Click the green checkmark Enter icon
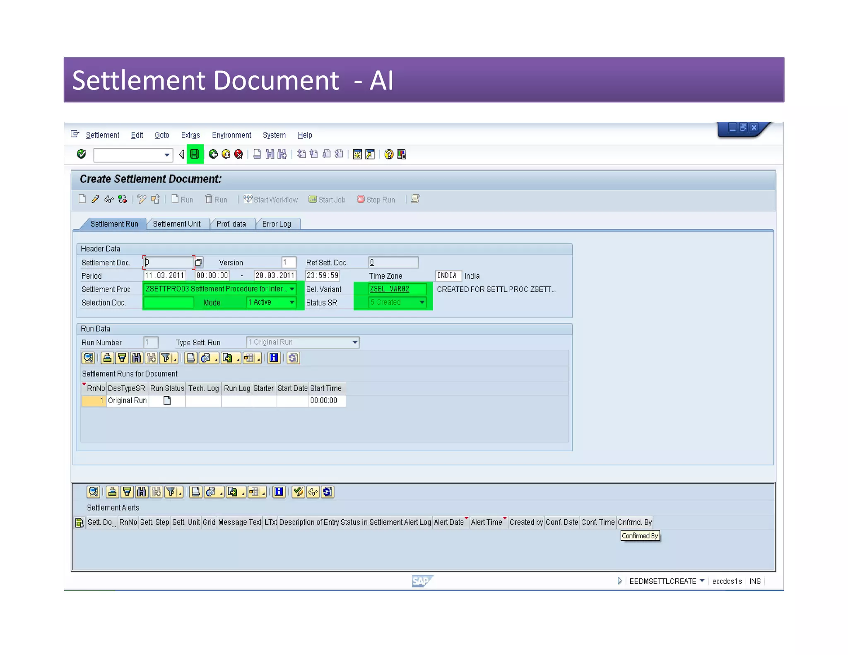 (x=82, y=154)
